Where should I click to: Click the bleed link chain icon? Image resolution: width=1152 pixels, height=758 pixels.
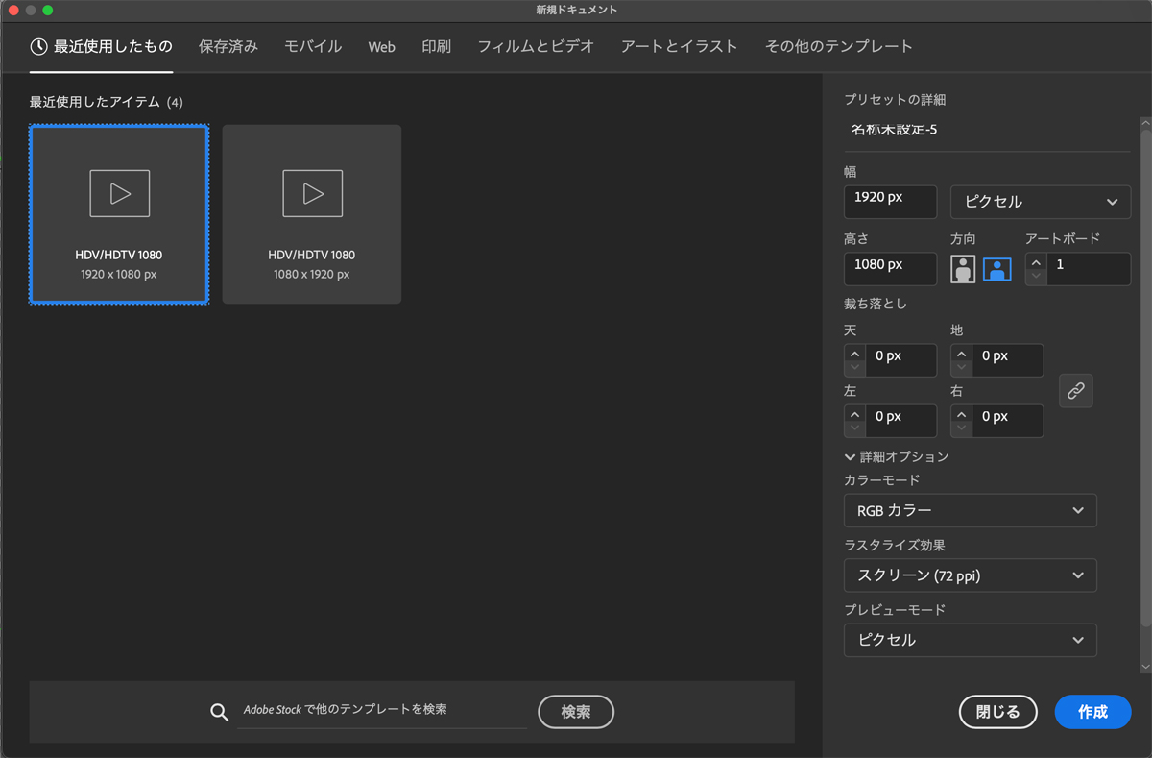coord(1076,391)
